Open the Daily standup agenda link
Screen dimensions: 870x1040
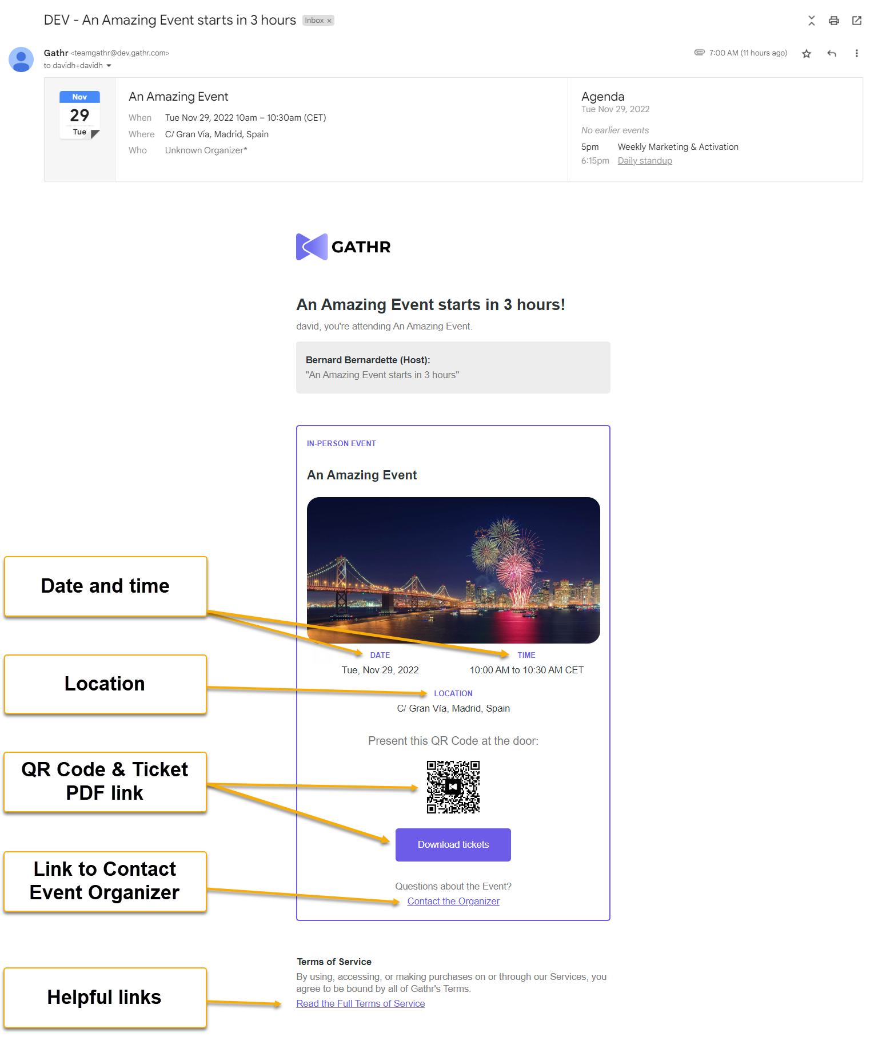click(x=644, y=161)
